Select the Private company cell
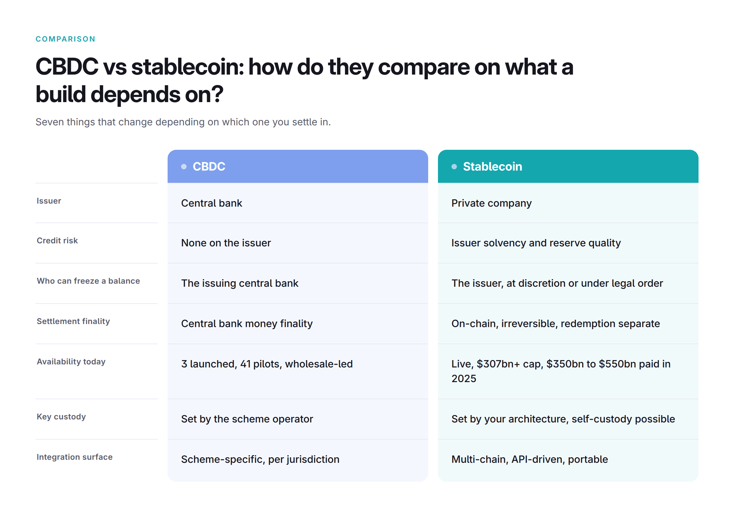The height and width of the screenshot is (516, 734). coord(568,203)
